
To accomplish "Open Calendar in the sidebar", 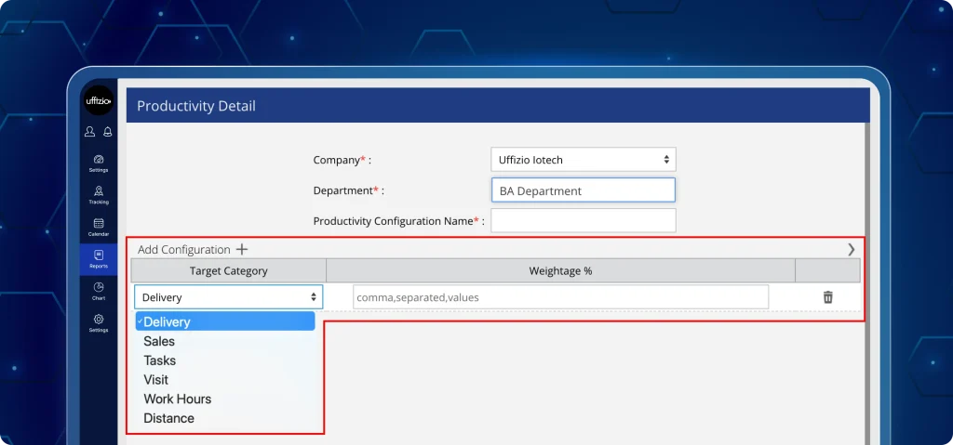I will coord(99,227).
